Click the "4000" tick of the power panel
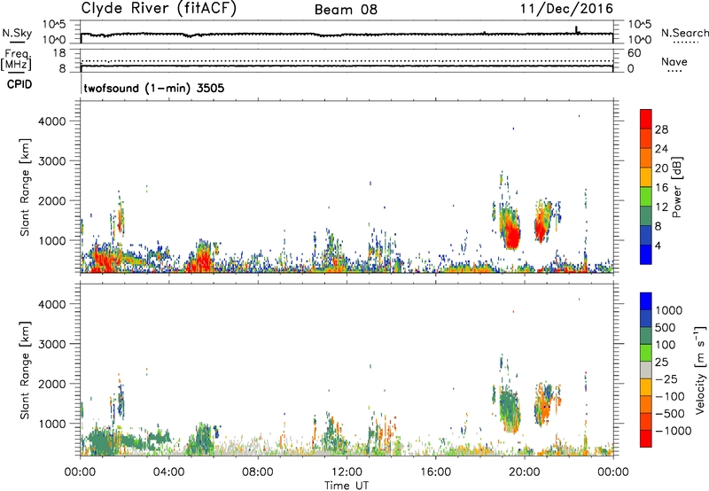The image size is (709, 491). tap(52, 121)
